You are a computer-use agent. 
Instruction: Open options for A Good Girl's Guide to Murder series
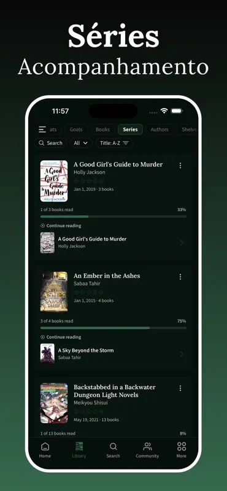point(180,165)
